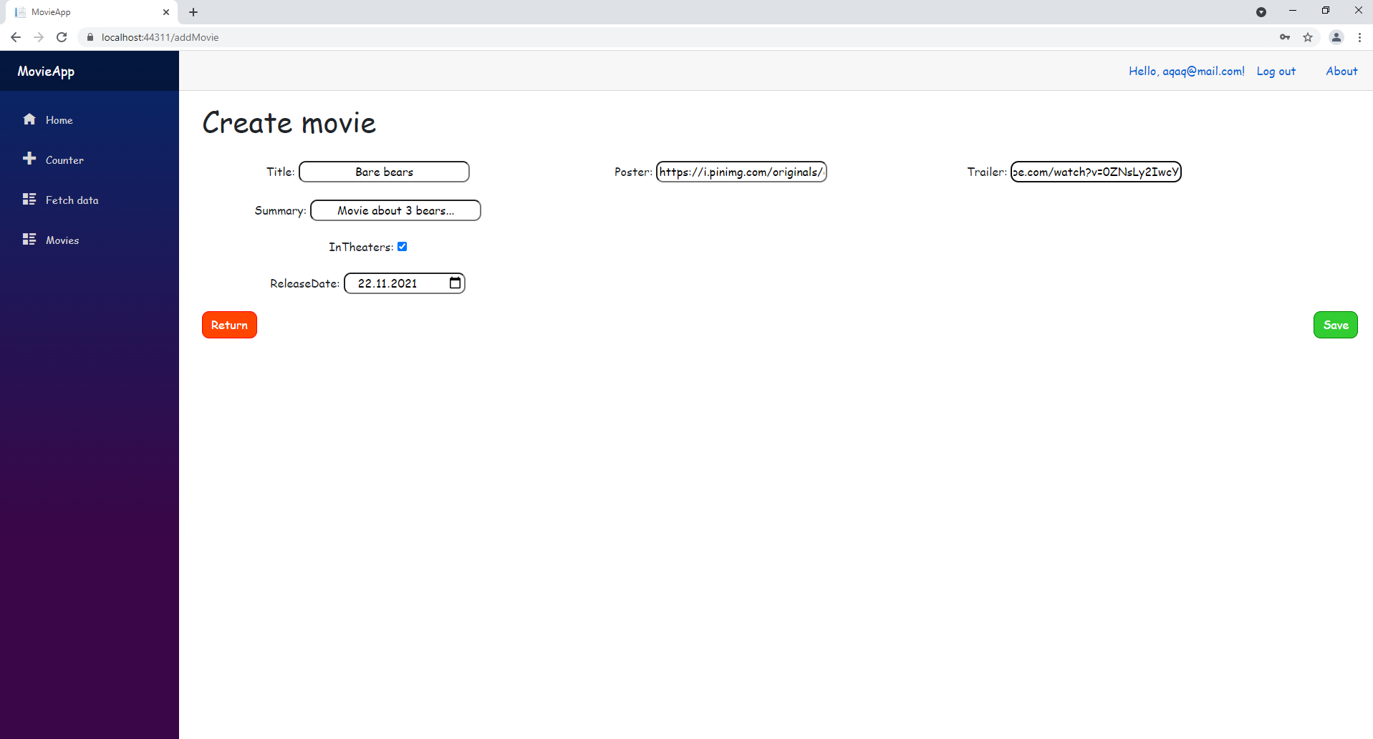Save the movie with the green button
Viewport: 1373px width, 739px height.
pyautogui.click(x=1335, y=324)
